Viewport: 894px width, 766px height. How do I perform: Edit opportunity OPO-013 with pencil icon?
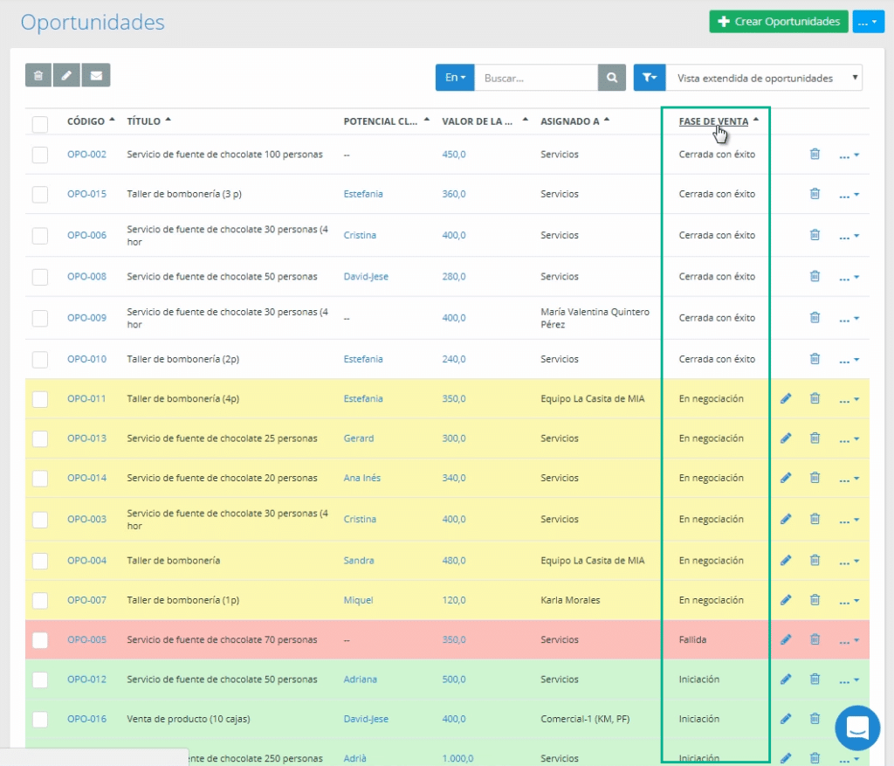786,438
